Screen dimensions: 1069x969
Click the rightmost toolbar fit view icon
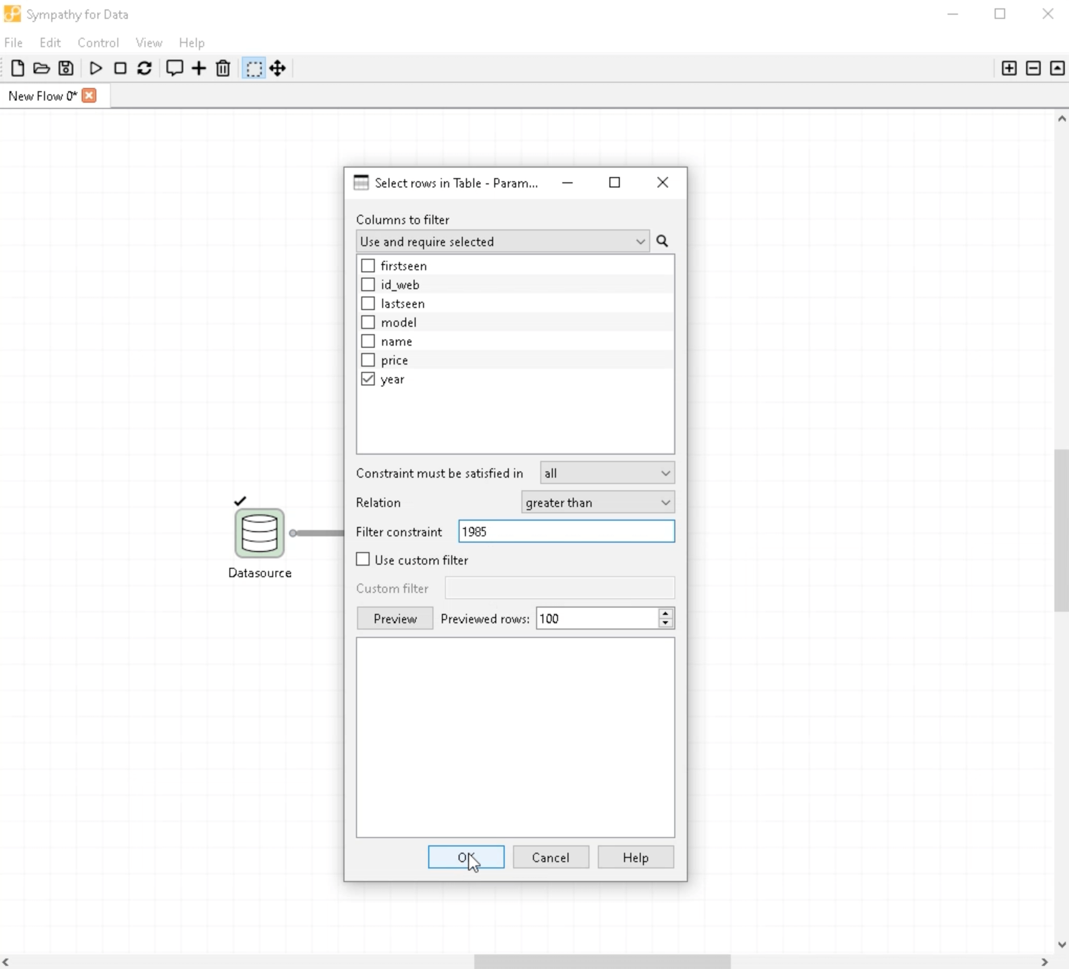(x=1057, y=68)
